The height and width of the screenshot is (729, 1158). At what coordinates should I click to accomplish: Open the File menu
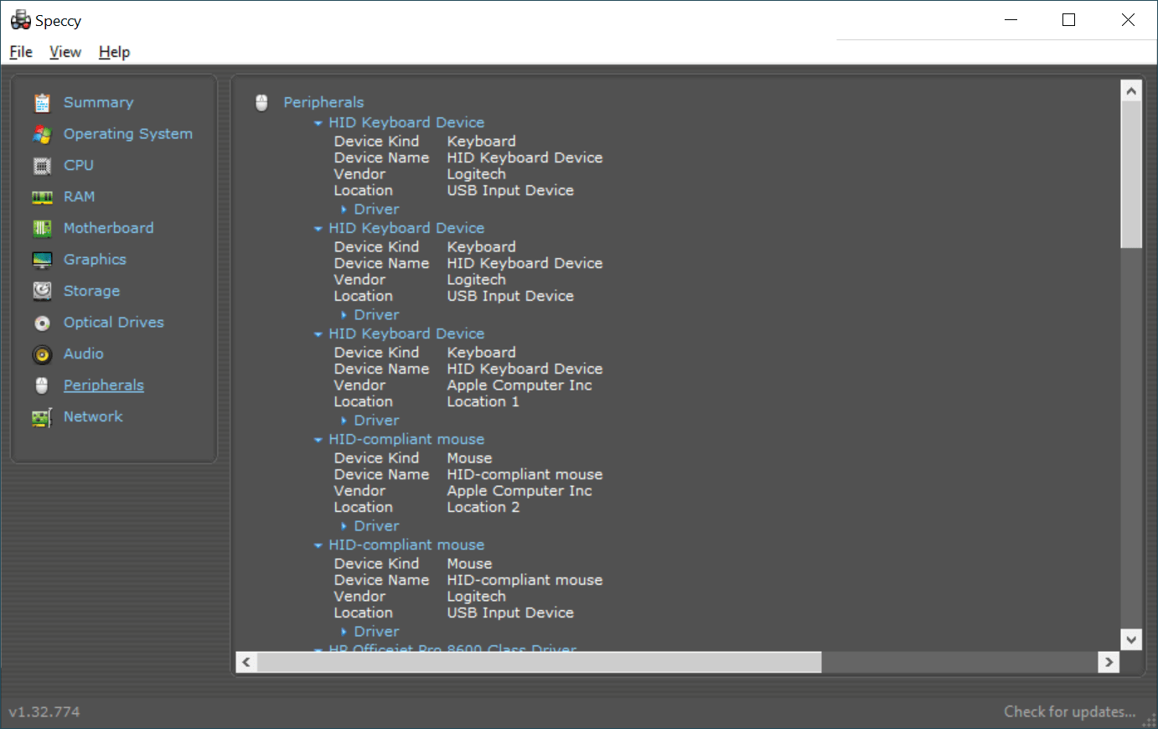tap(21, 52)
